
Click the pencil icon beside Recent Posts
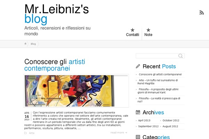click(x=138, y=66)
